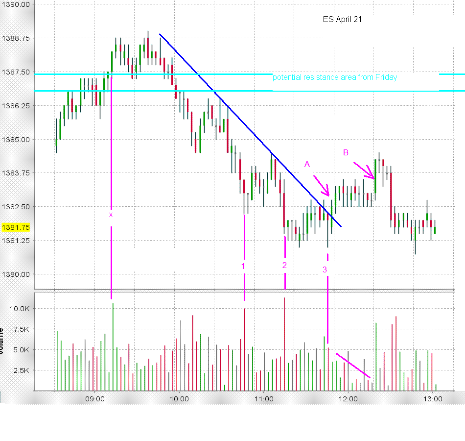Select the lower cyan resistance line

[x=249, y=91]
